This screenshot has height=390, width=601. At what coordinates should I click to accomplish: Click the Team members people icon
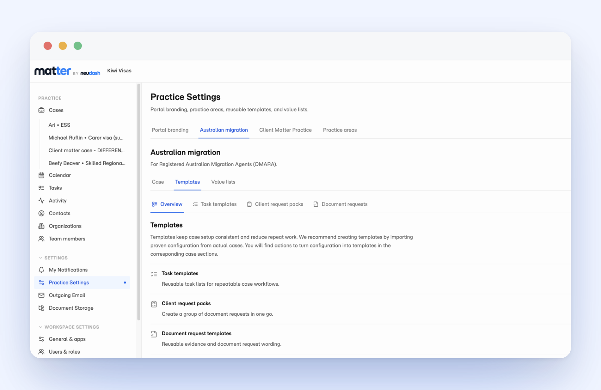[41, 239]
